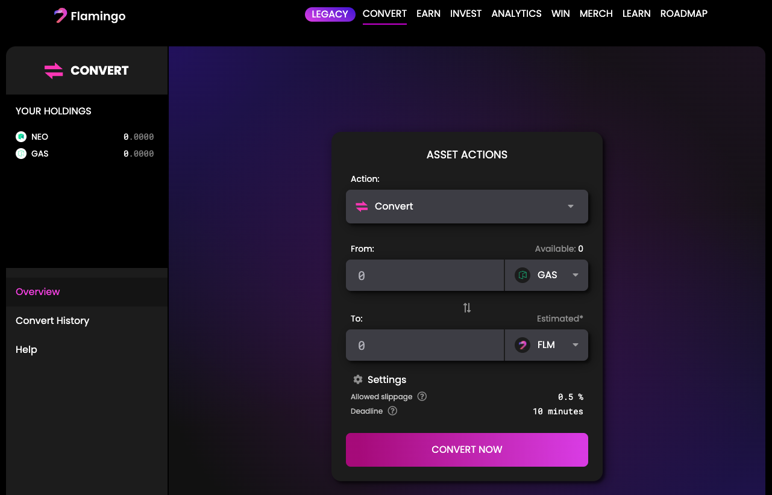Click the Allowed slippage label text
Viewport: 772px width, 495px height.
[381, 397]
